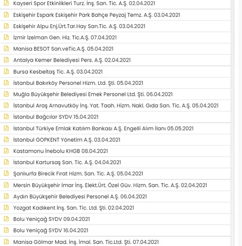Click the PDF icon for Manisa BESOT
Screen dimensions: 242x246
[6, 49]
